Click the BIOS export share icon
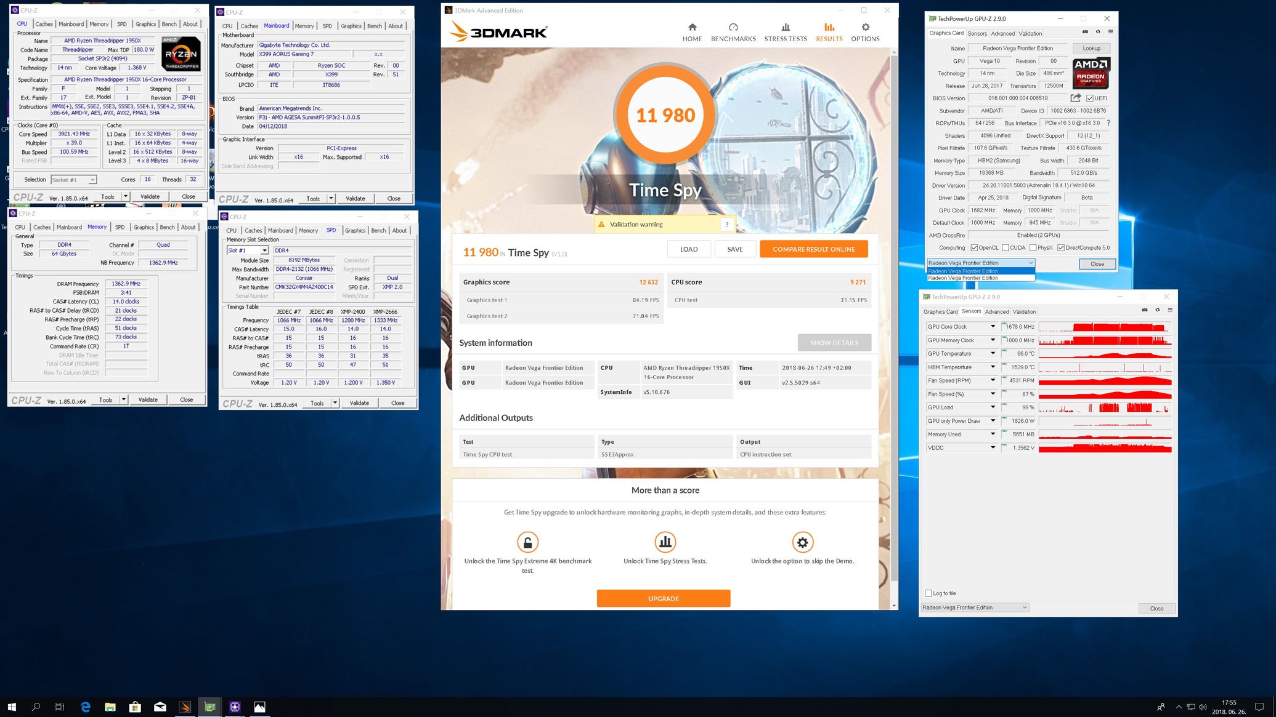This screenshot has width=1276, height=717. [x=1076, y=98]
